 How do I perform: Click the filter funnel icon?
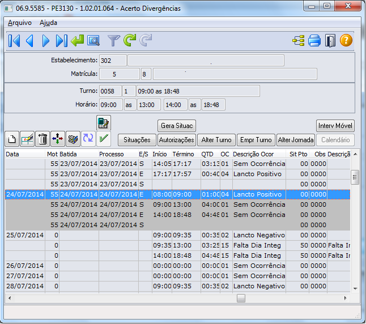coord(114,41)
